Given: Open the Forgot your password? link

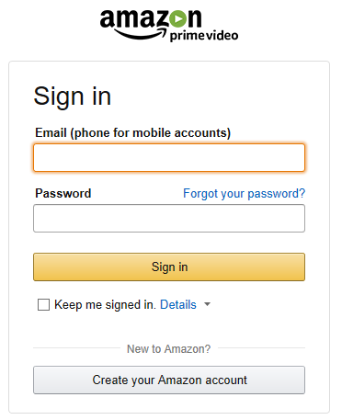Looking at the screenshot, I should pos(244,194).
